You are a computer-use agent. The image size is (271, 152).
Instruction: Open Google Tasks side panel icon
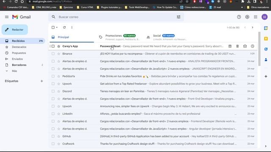[x=266, y=49]
